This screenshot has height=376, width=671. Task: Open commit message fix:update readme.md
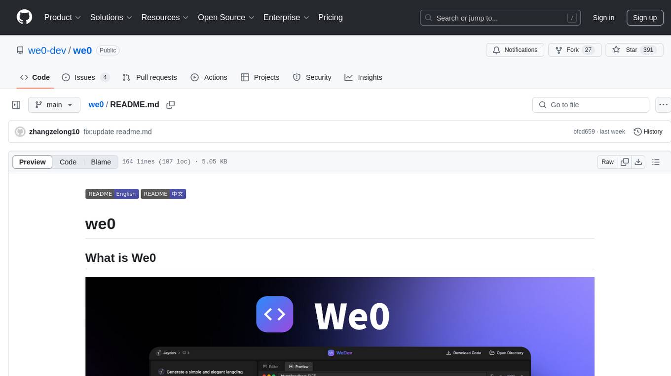point(117,132)
